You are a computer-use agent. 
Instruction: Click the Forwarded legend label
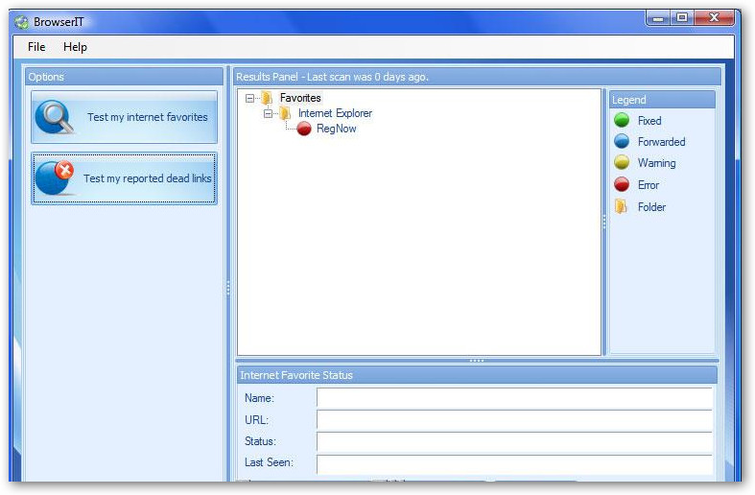point(662,142)
